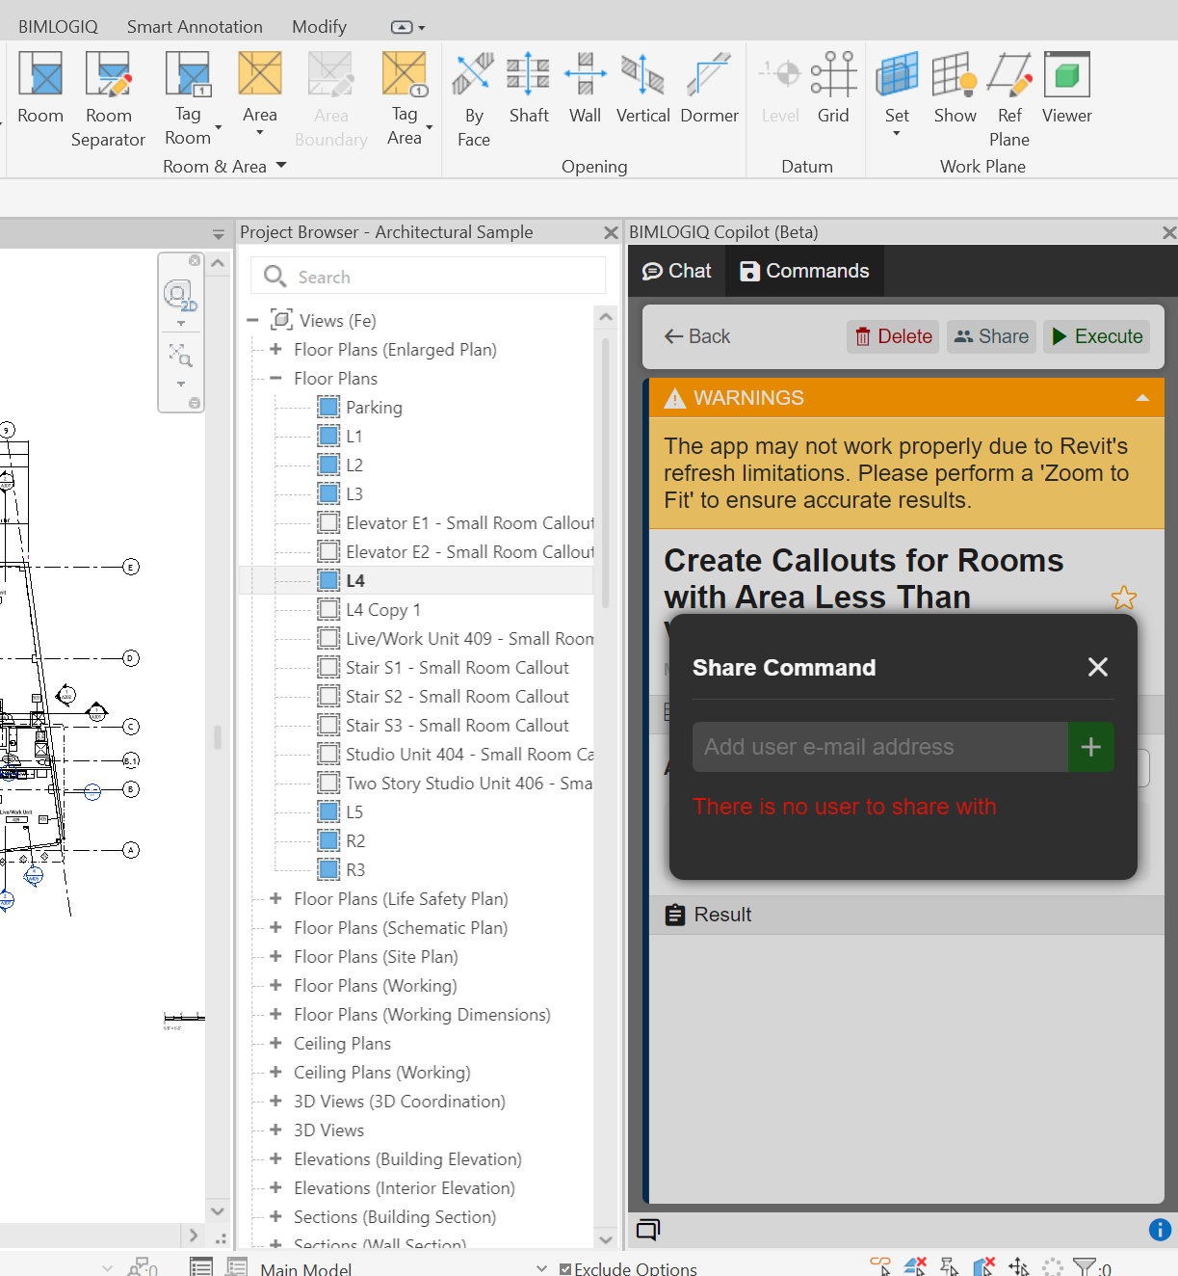The image size is (1178, 1276).
Task: Toggle the Exclude Options checkbox
Action: tap(565, 1269)
